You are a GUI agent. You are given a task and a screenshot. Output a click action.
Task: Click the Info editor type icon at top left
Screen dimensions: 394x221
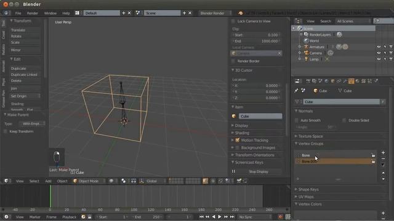coord(6,13)
